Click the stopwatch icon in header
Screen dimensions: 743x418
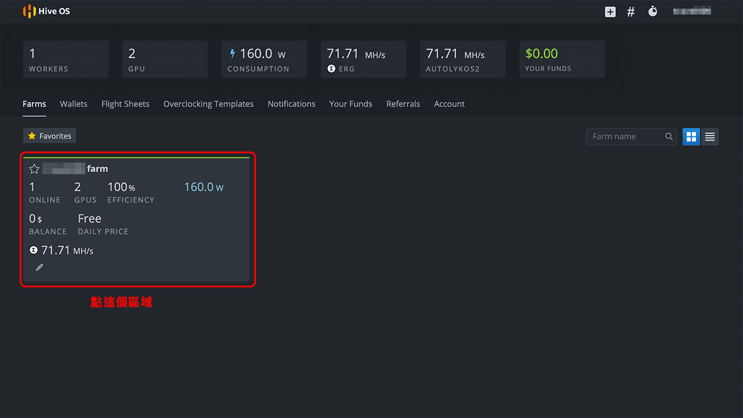pos(652,12)
